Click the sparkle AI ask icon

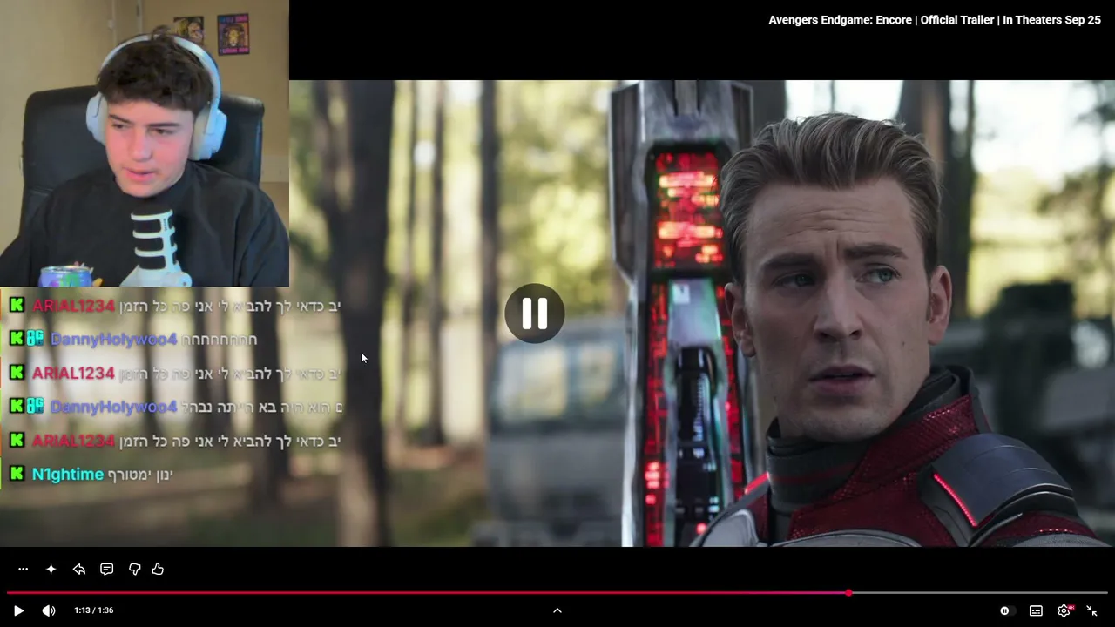(x=51, y=570)
